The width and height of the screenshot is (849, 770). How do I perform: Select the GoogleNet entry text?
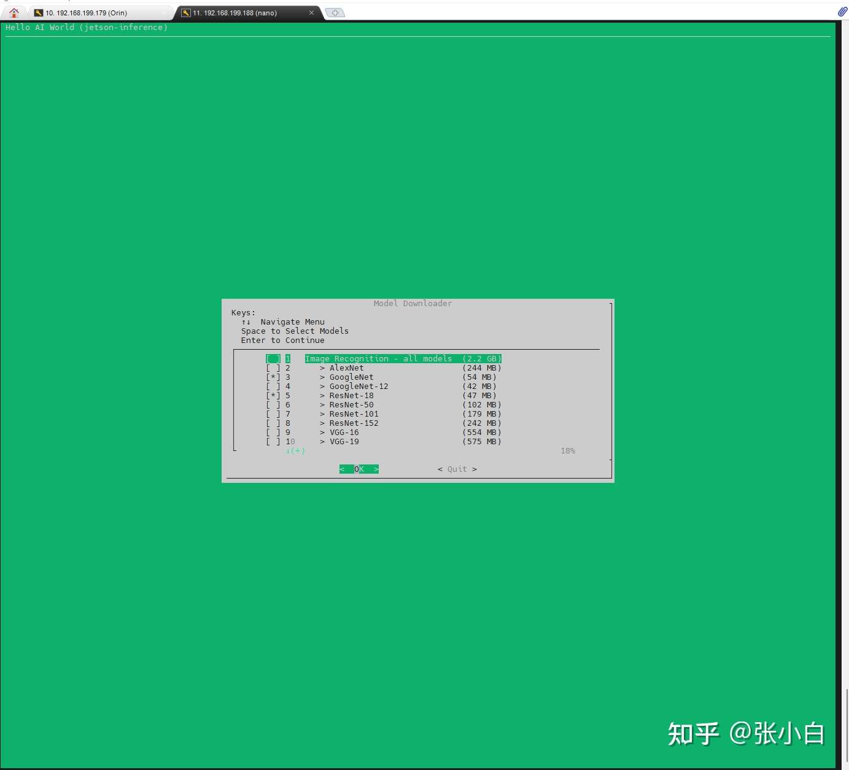pos(351,377)
